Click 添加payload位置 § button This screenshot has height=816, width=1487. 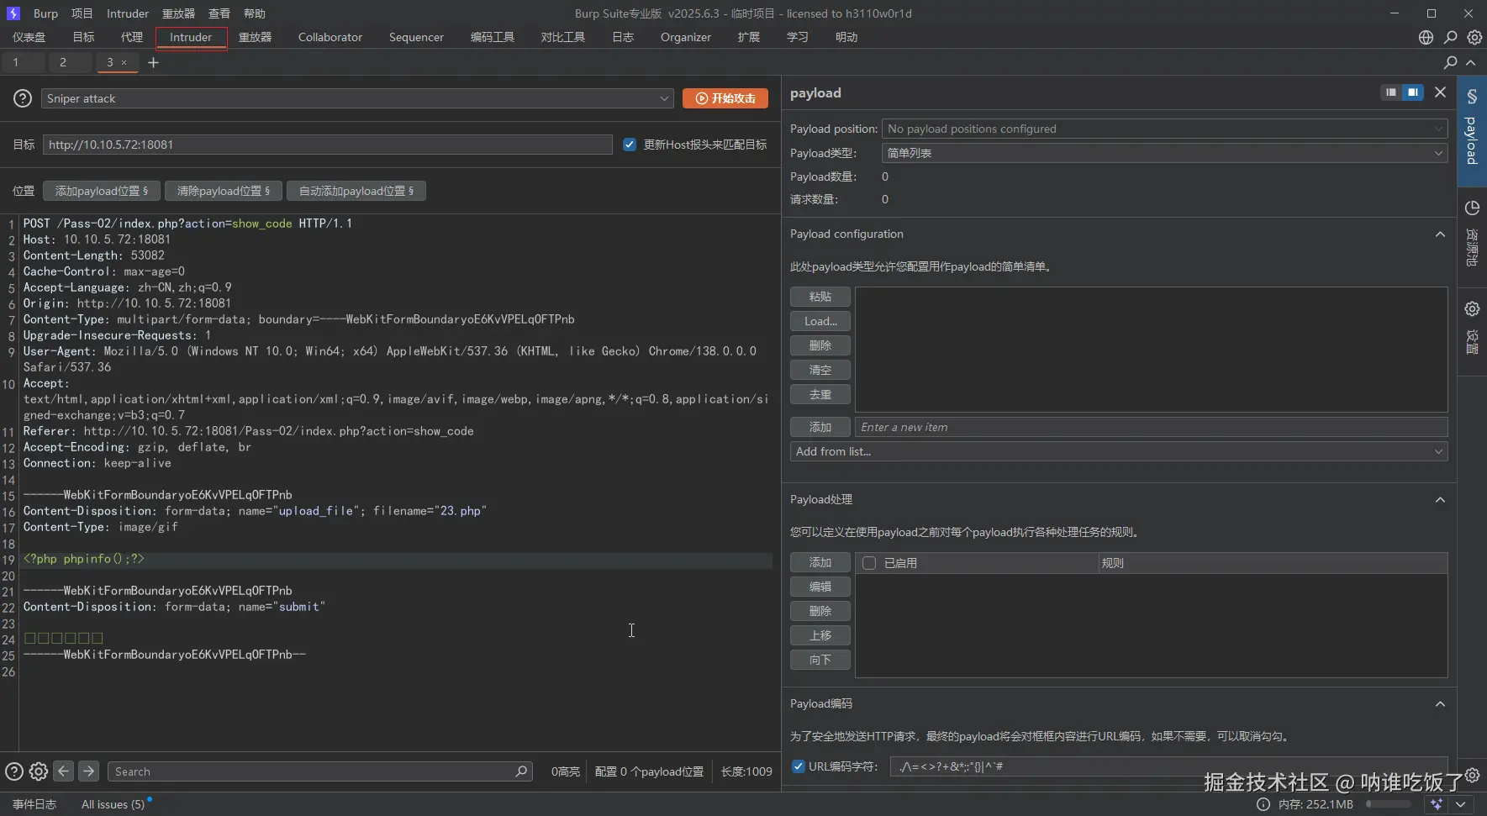click(x=102, y=191)
